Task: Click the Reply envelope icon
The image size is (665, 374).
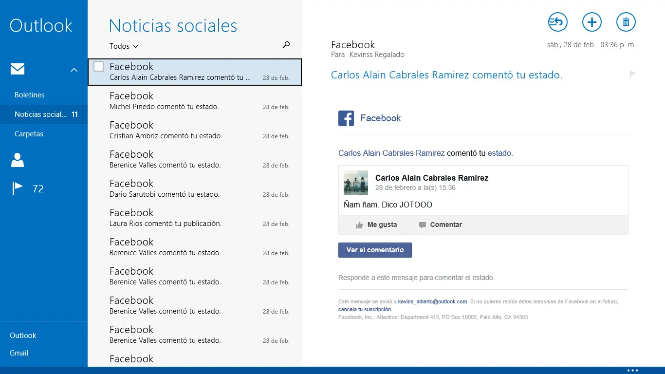Action: tap(558, 22)
